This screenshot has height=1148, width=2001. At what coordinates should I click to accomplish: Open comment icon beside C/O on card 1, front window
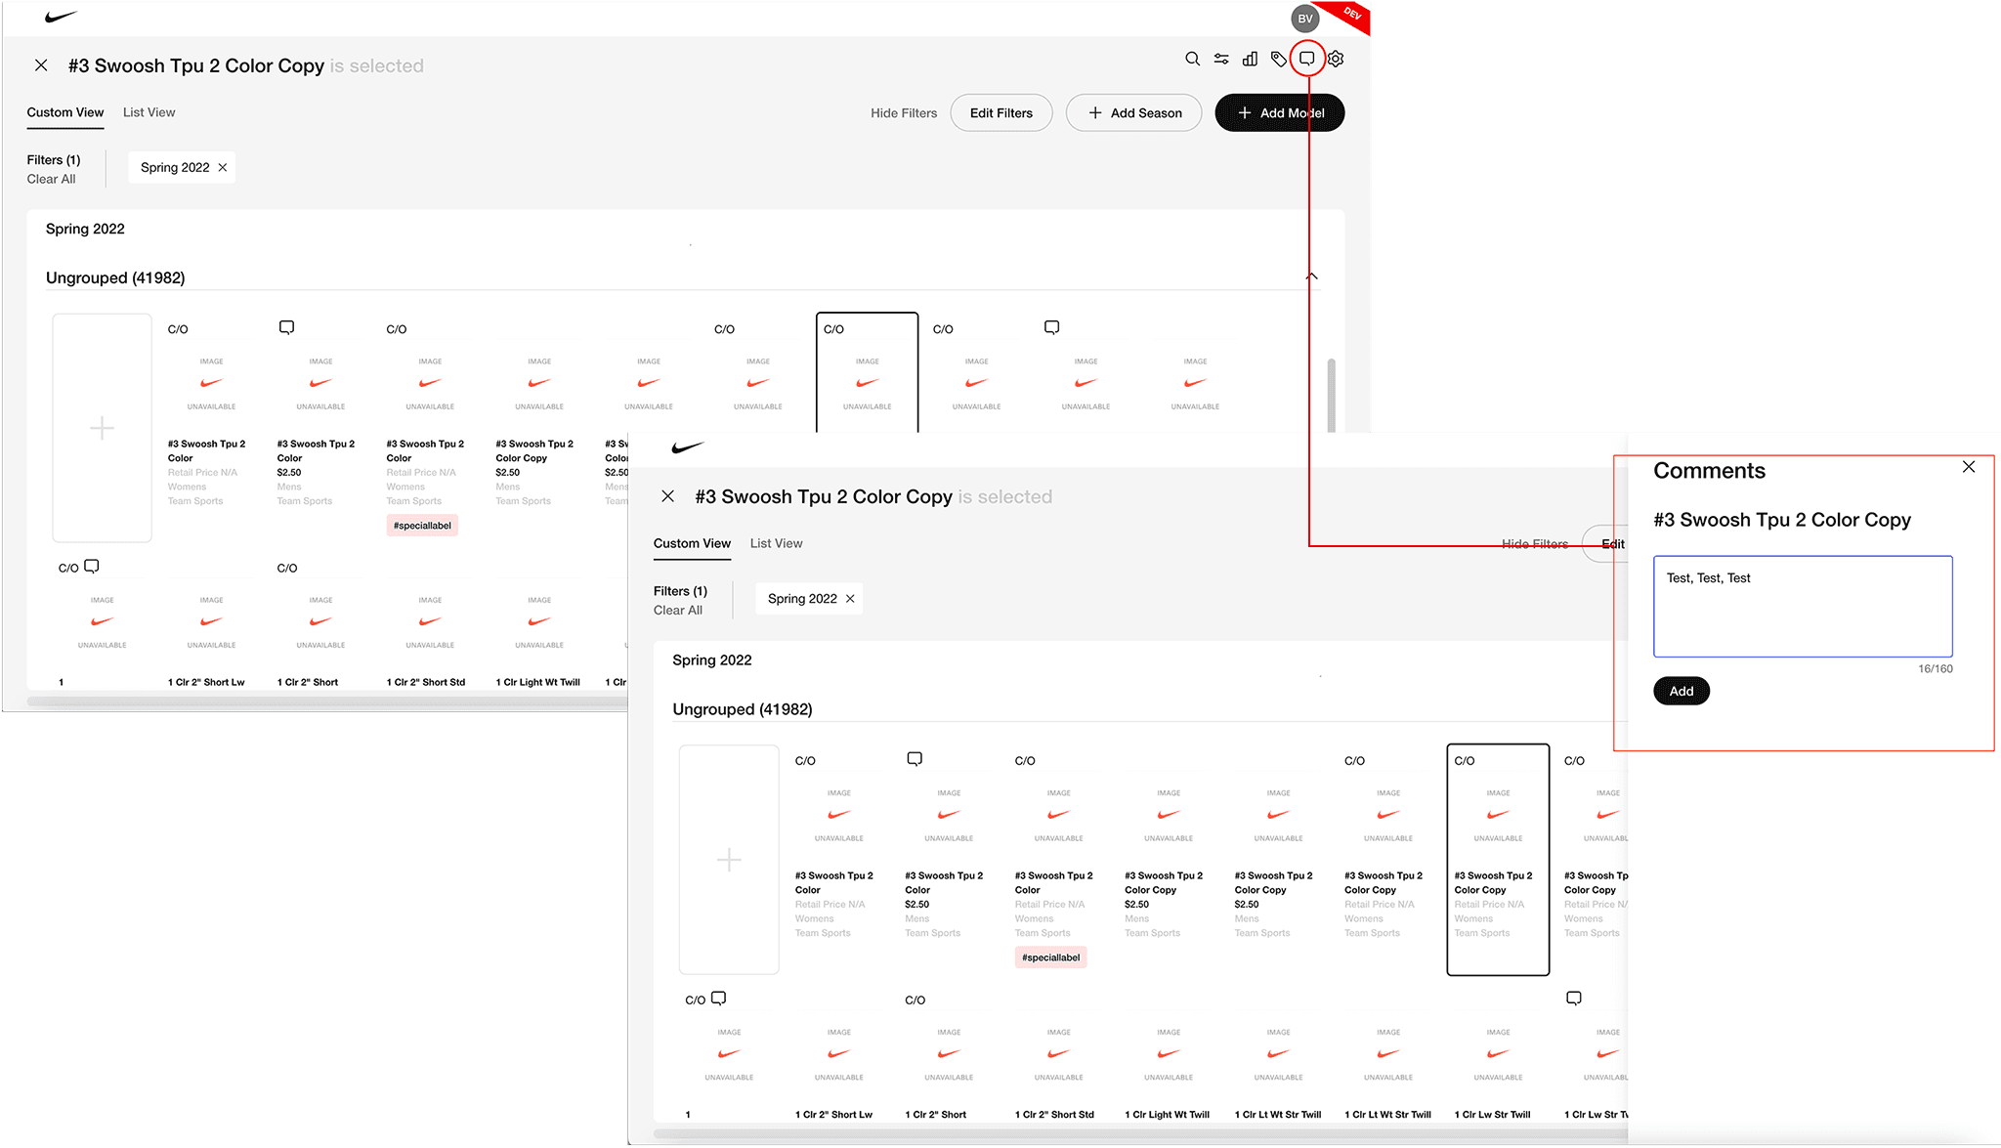[718, 999]
